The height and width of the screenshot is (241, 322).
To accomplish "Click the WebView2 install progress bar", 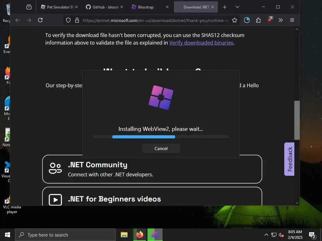I will (161, 137).
